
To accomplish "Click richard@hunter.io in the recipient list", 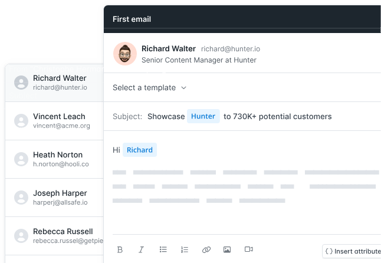I will pyautogui.click(x=60, y=87).
